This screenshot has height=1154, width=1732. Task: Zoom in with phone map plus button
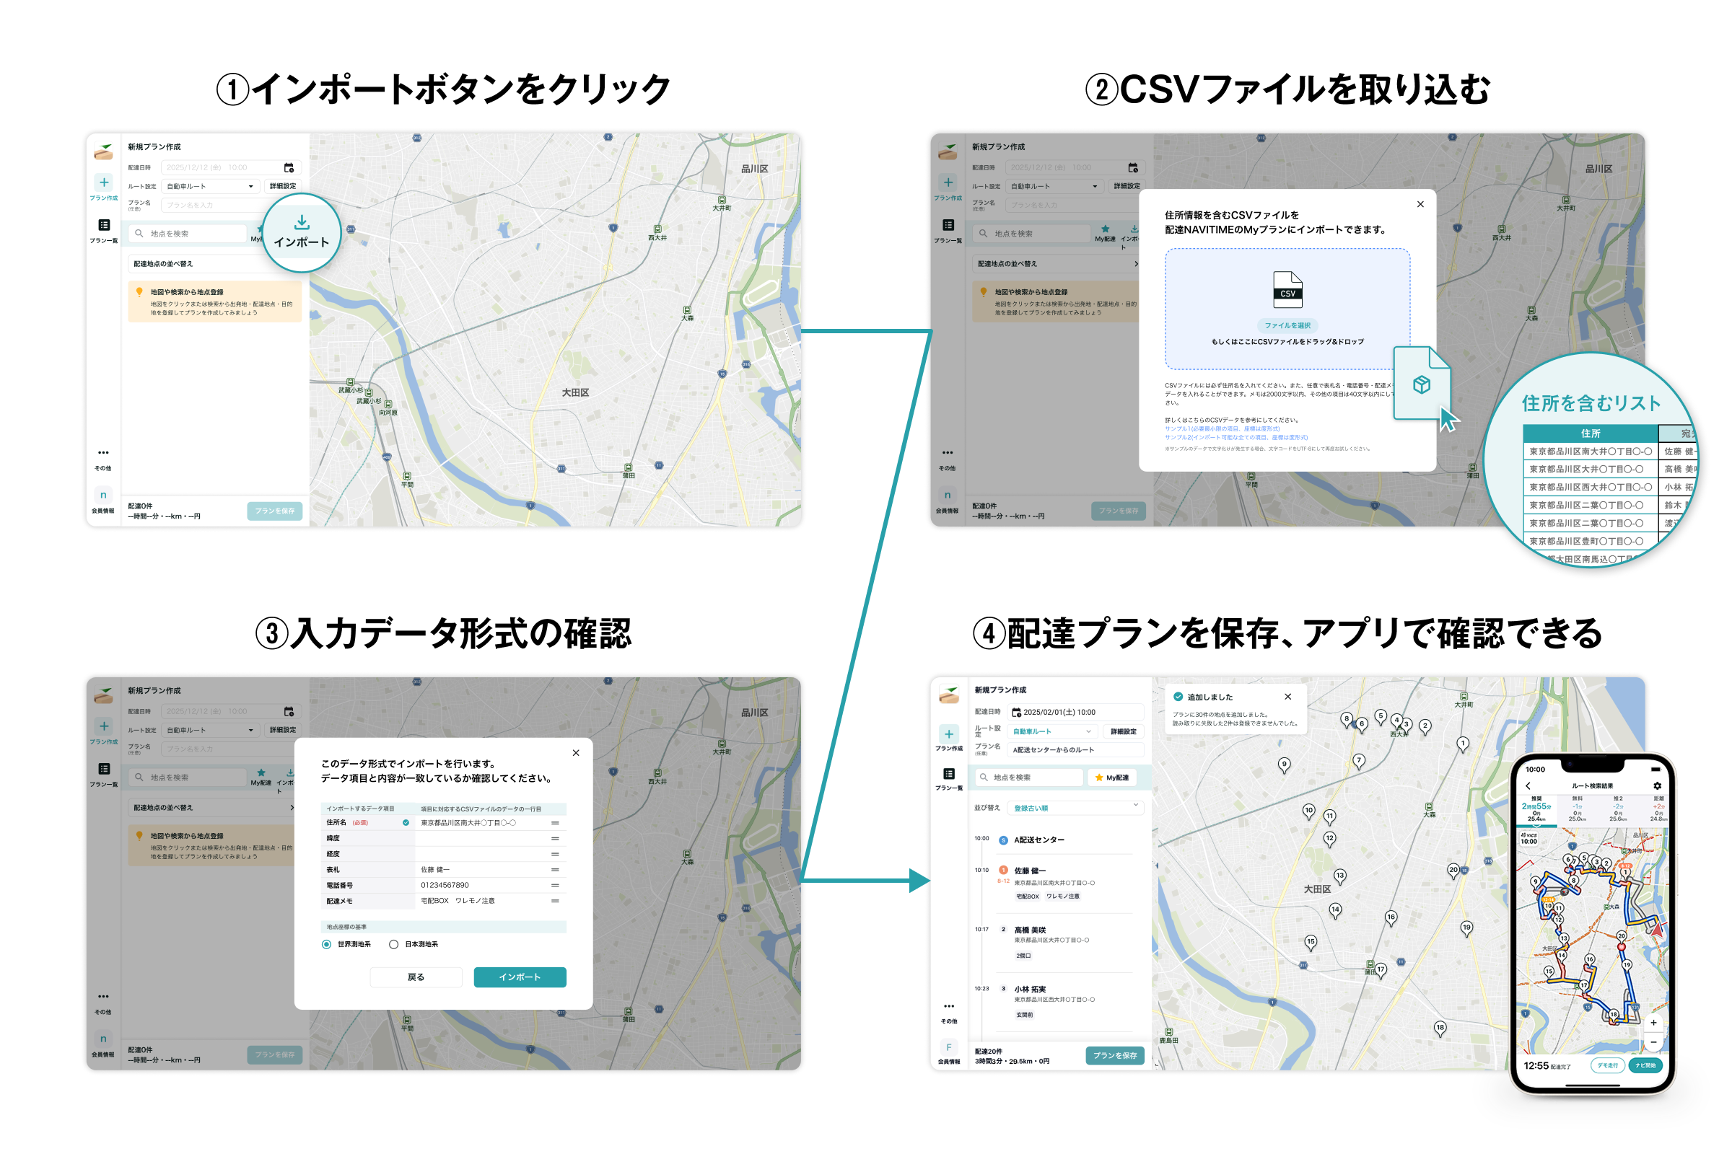[x=1653, y=1023]
